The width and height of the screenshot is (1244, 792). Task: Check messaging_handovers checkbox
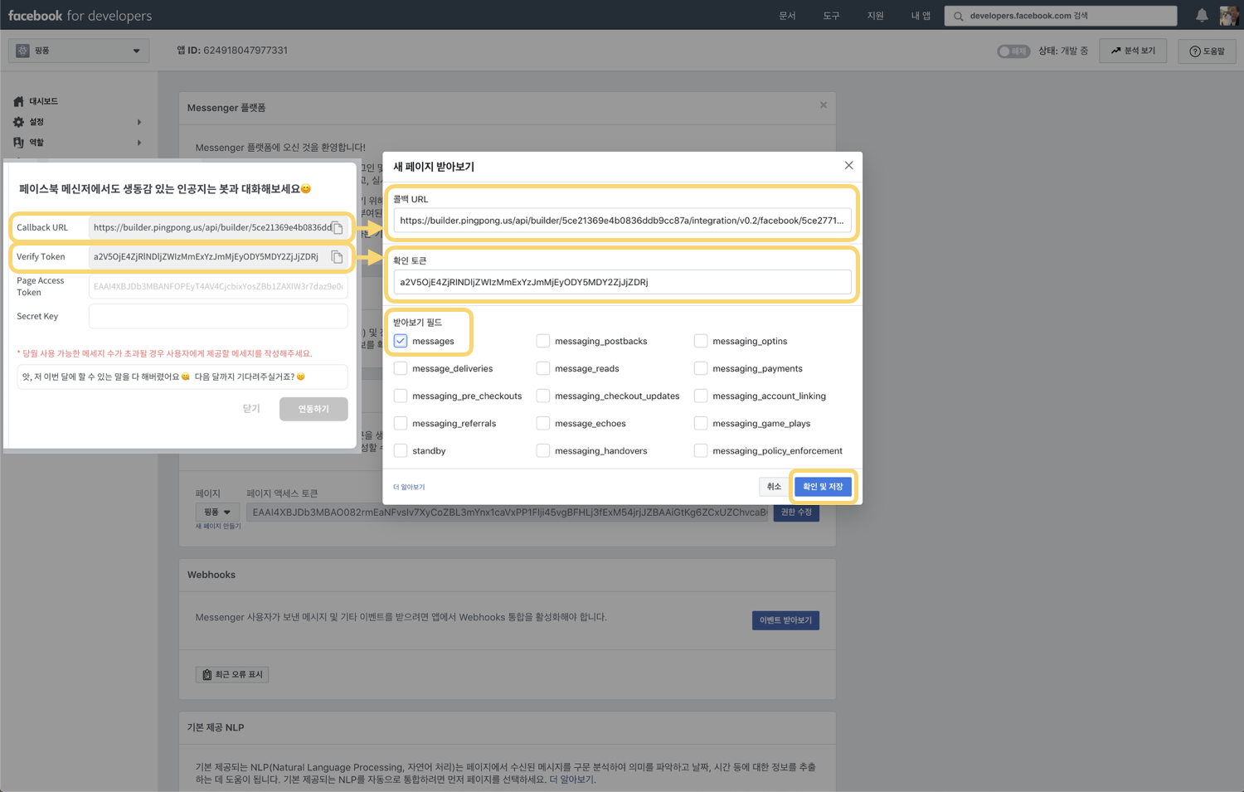coord(543,450)
